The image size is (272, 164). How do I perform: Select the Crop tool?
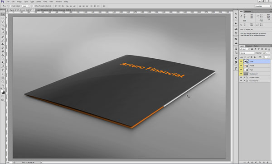pyautogui.click(x=3, y=29)
